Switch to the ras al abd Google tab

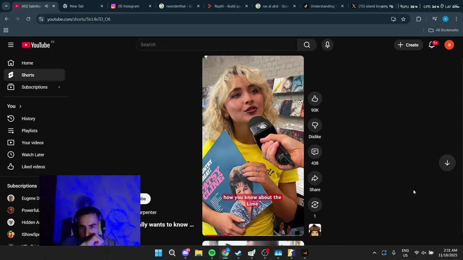point(276,6)
